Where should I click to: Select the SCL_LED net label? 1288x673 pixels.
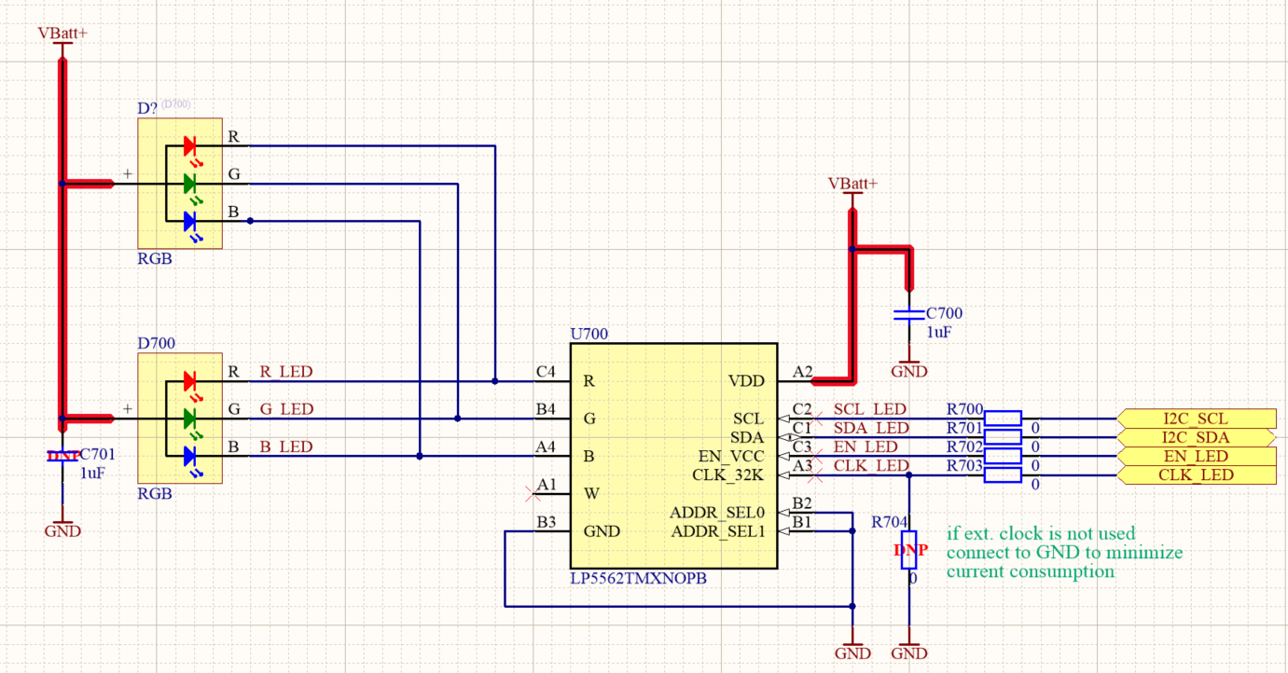(x=870, y=409)
